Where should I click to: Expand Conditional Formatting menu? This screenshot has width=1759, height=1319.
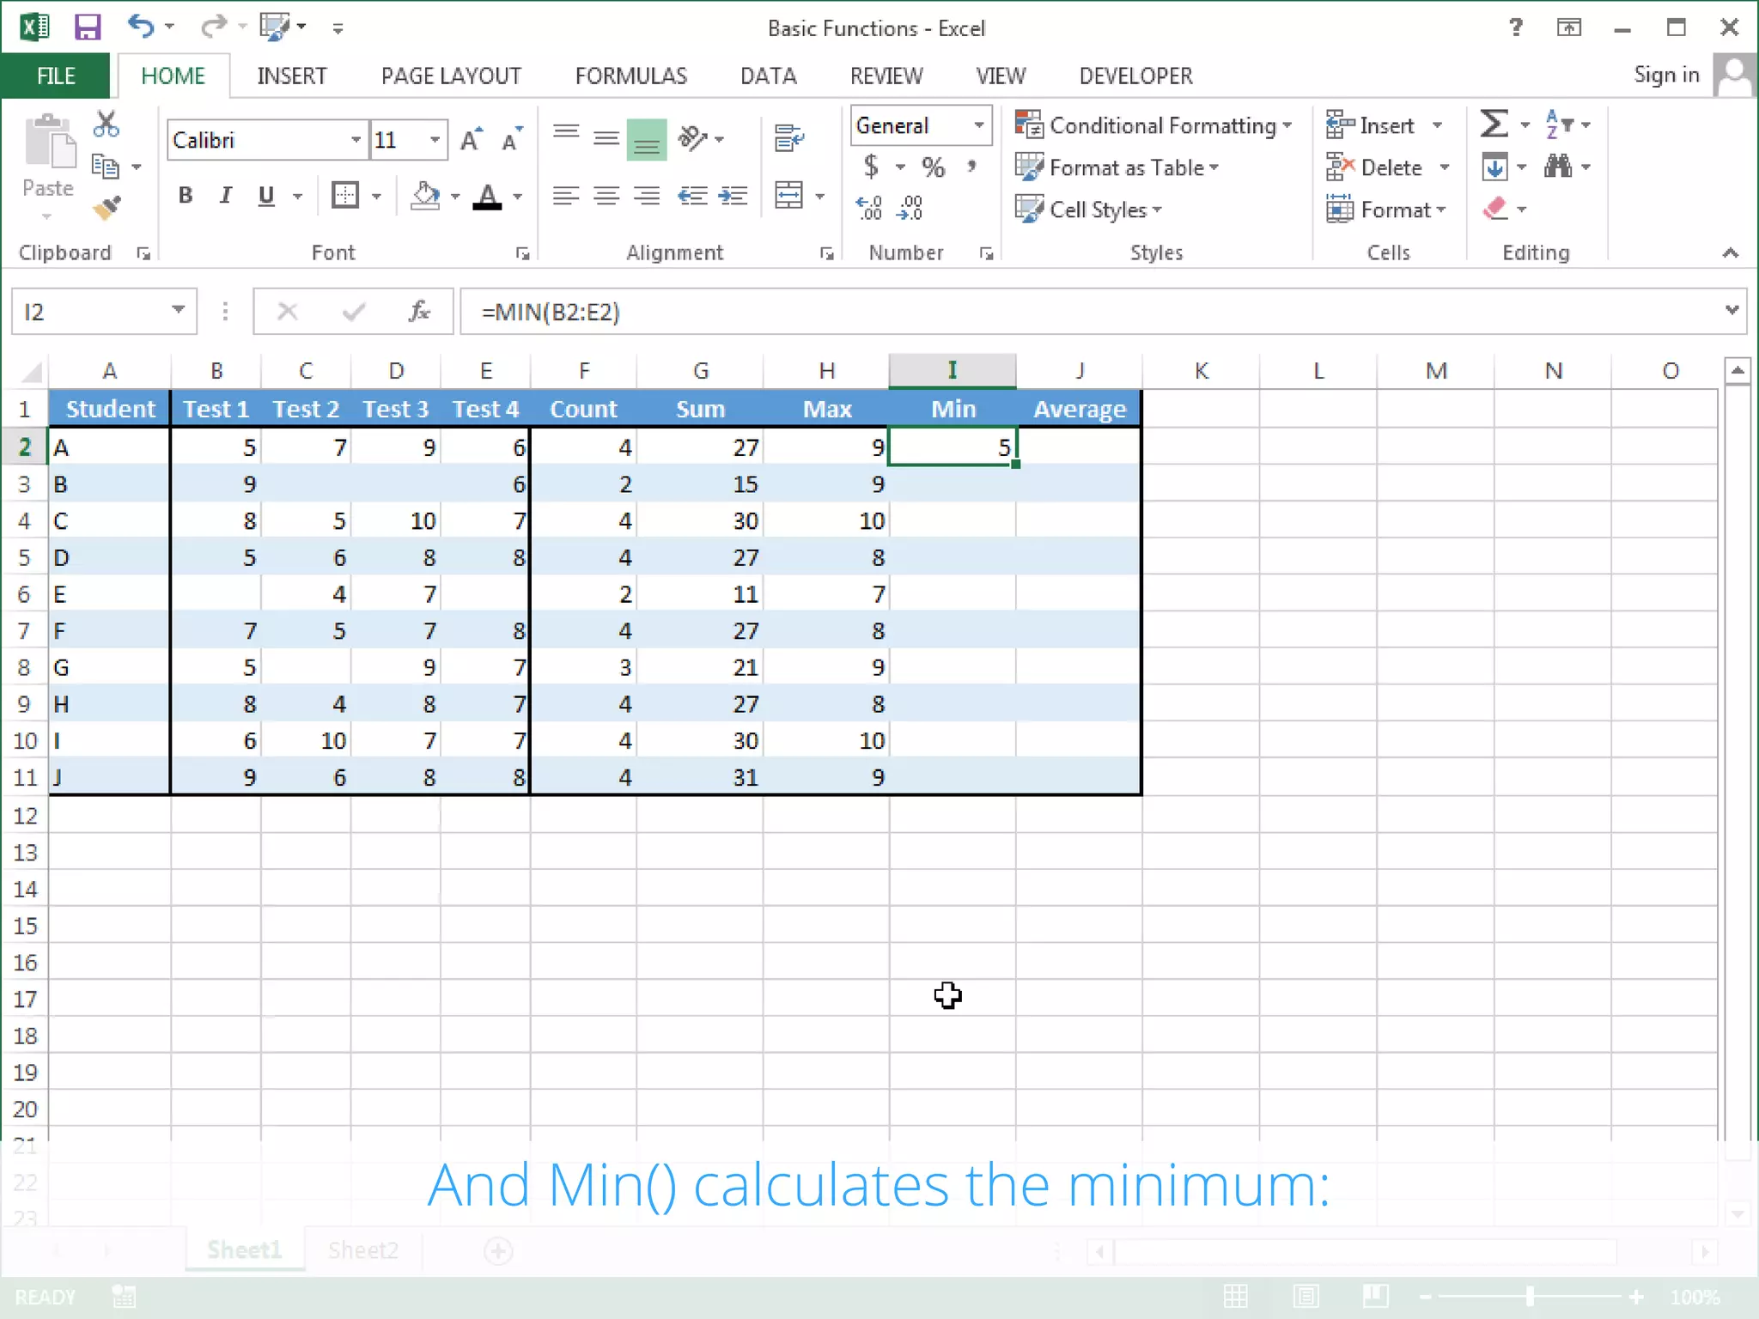point(1153,125)
